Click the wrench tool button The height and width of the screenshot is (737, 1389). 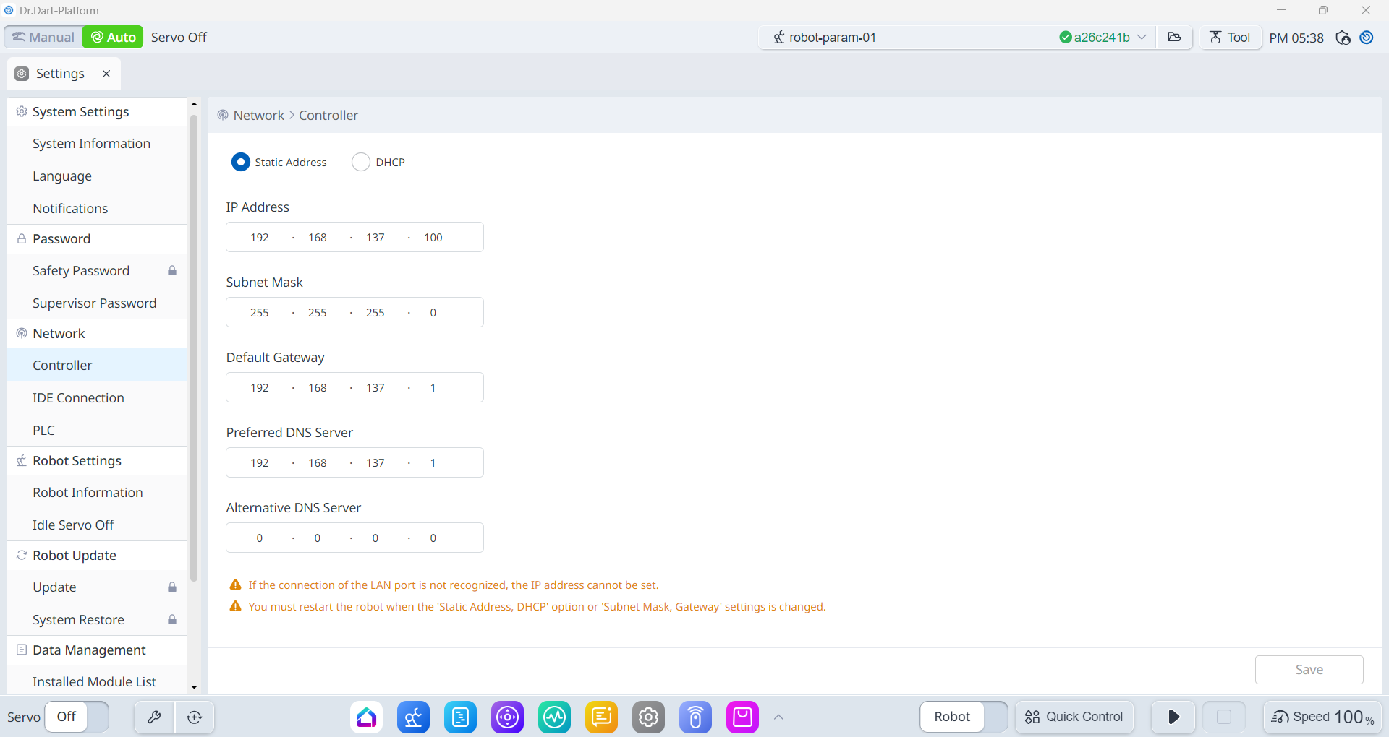(x=154, y=717)
